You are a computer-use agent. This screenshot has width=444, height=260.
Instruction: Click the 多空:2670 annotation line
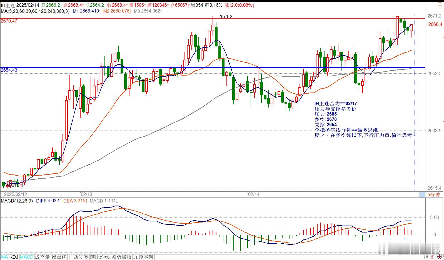pos(326,119)
